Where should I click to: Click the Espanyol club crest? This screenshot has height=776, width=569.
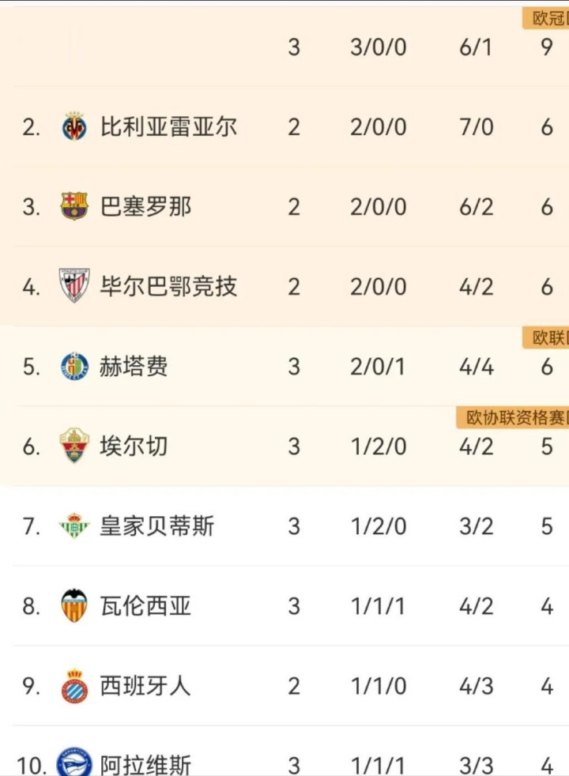point(74,686)
